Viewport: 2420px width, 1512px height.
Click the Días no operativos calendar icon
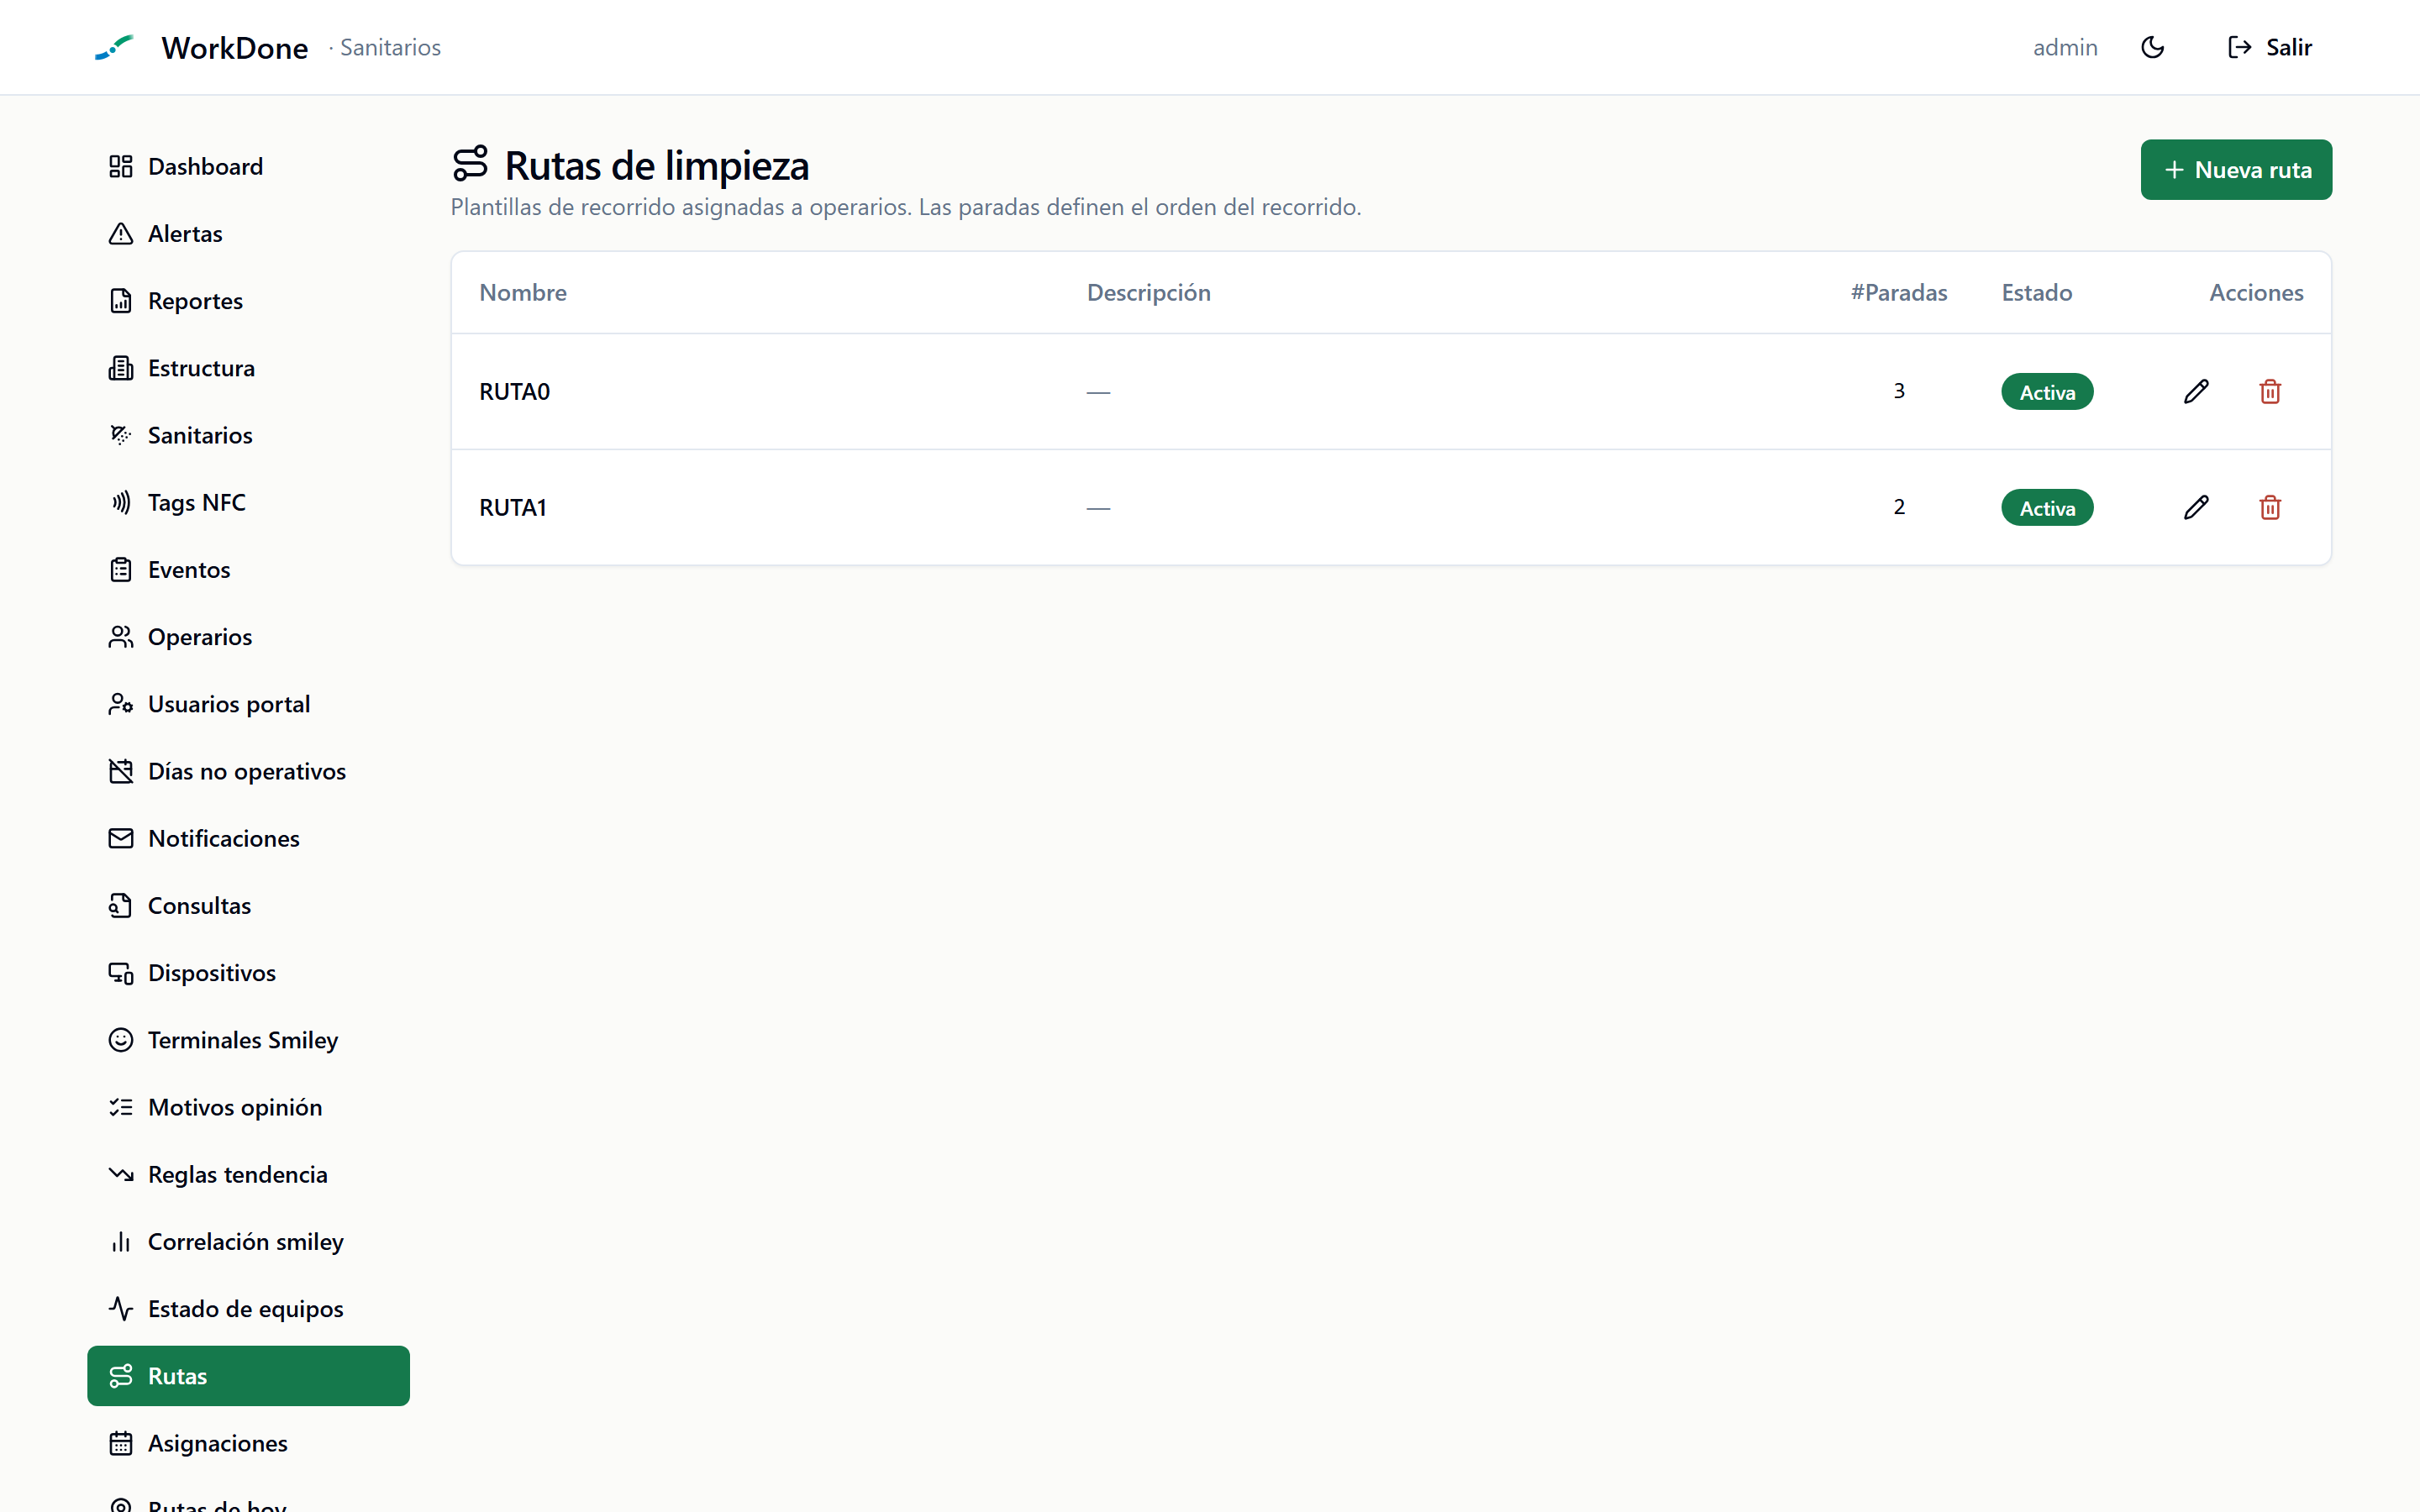[121, 771]
